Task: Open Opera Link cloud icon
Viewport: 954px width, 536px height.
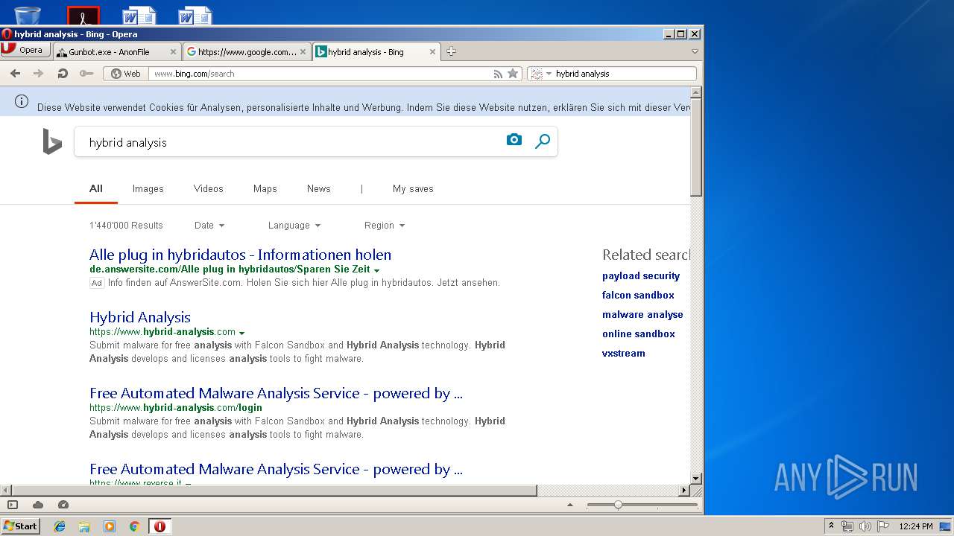Action: coord(38,505)
